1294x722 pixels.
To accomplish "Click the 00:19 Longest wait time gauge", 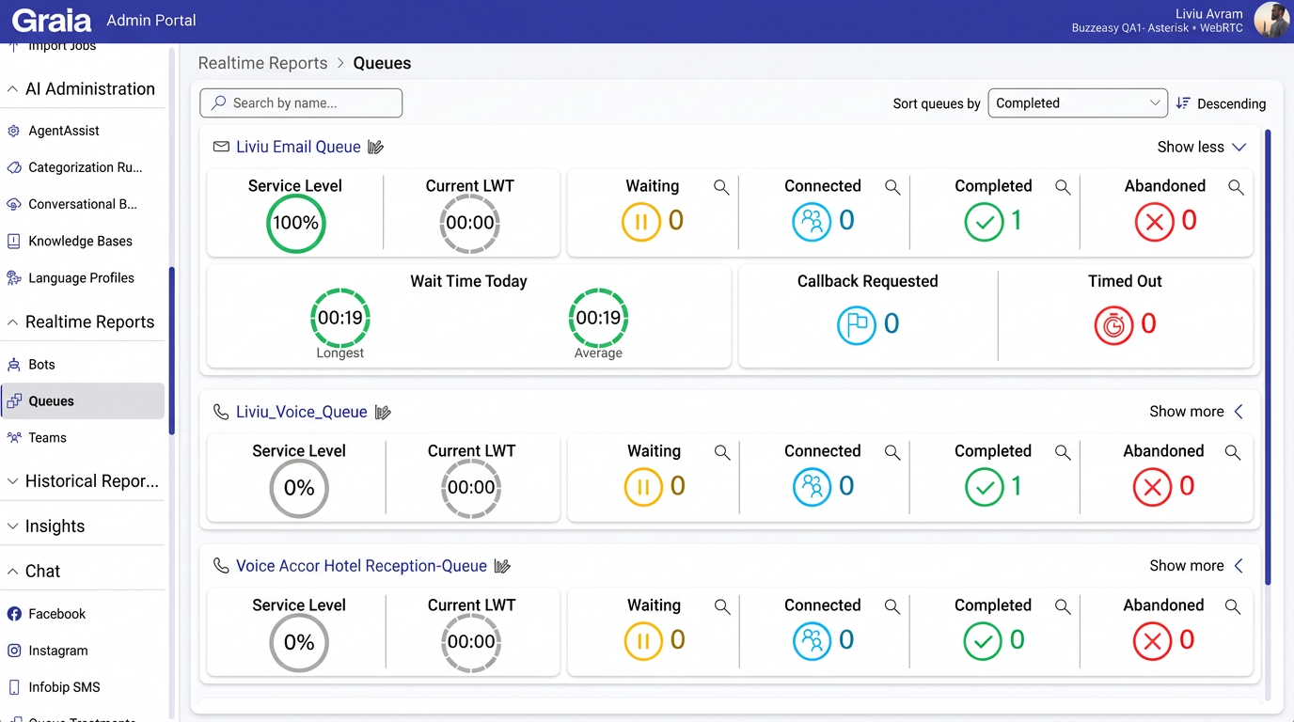I will 340,318.
